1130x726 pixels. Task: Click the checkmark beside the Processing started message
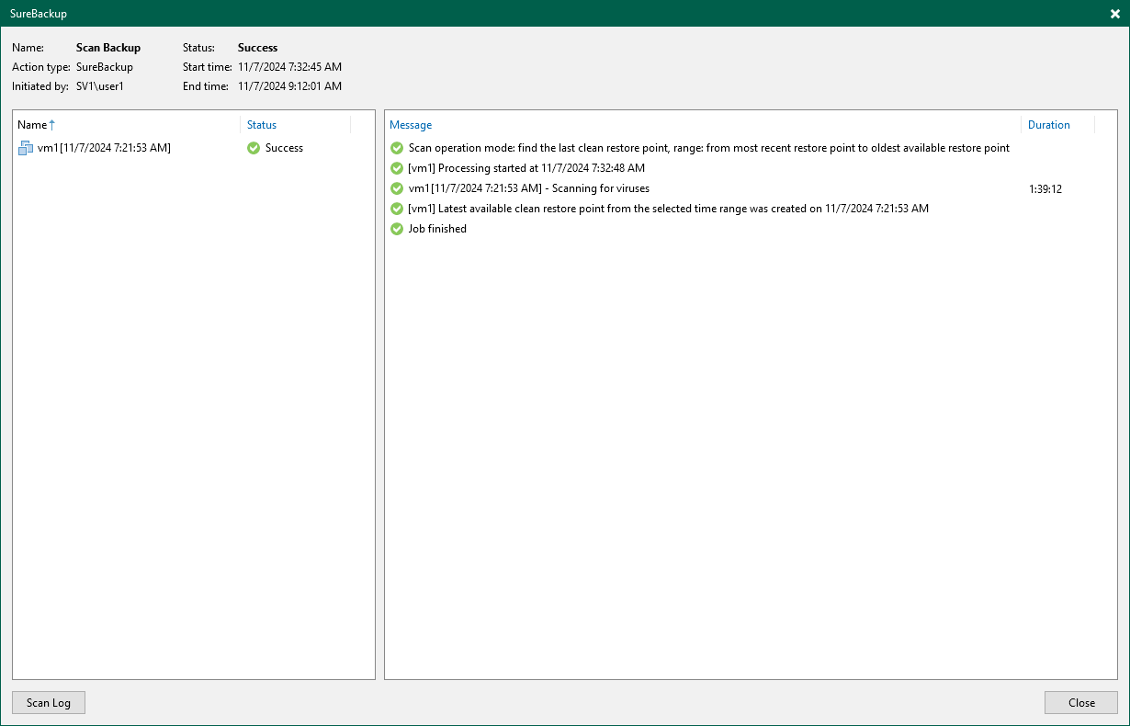[x=396, y=167]
